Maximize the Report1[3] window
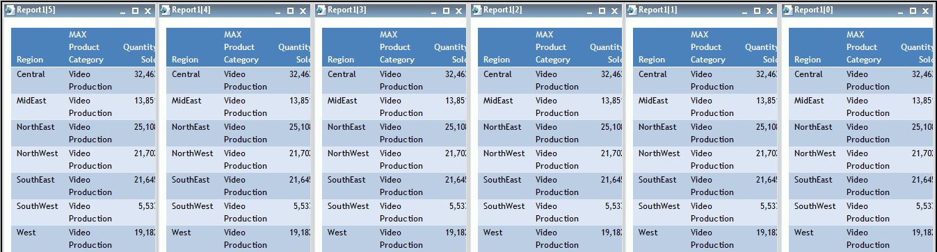937x252 pixels. click(x=447, y=11)
